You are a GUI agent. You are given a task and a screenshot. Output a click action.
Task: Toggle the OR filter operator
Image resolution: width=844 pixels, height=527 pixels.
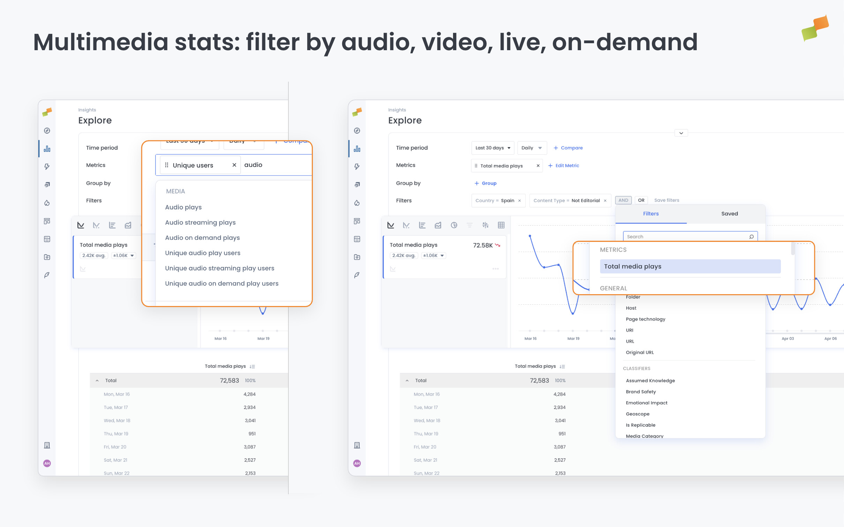(x=641, y=200)
